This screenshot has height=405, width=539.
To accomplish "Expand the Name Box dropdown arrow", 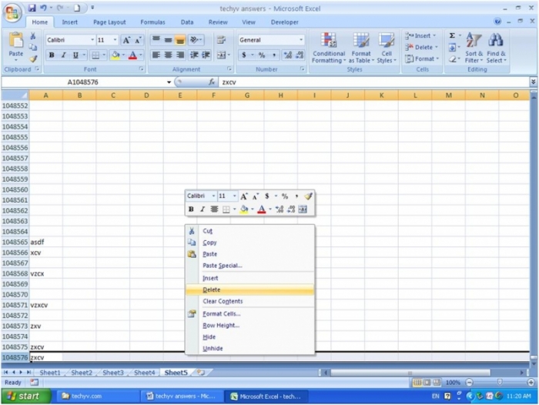I will (x=169, y=82).
